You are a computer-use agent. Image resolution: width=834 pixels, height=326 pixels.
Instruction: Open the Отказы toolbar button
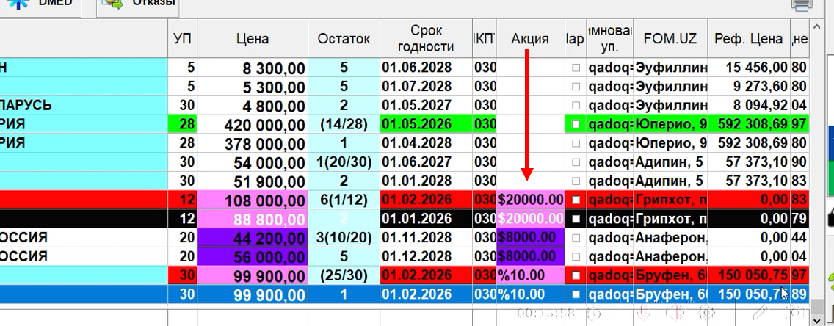[x=137, y=5]
